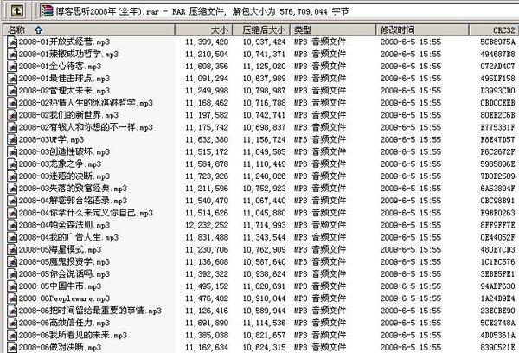Select file icon of 2008-03创造性破坏.mp3
This screenshot has height=353, width=519.
point(12,152)
